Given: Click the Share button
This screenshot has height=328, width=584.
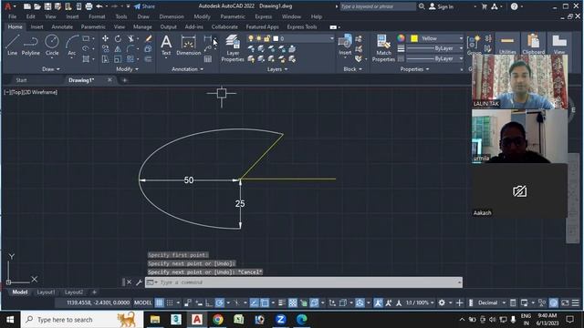Looking at the screenshot, I should [x=144, y=6].
